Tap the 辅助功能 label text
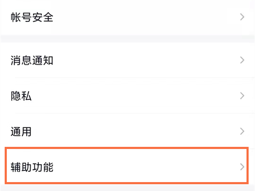Viewport: 255px width, 191px height. 32,167
